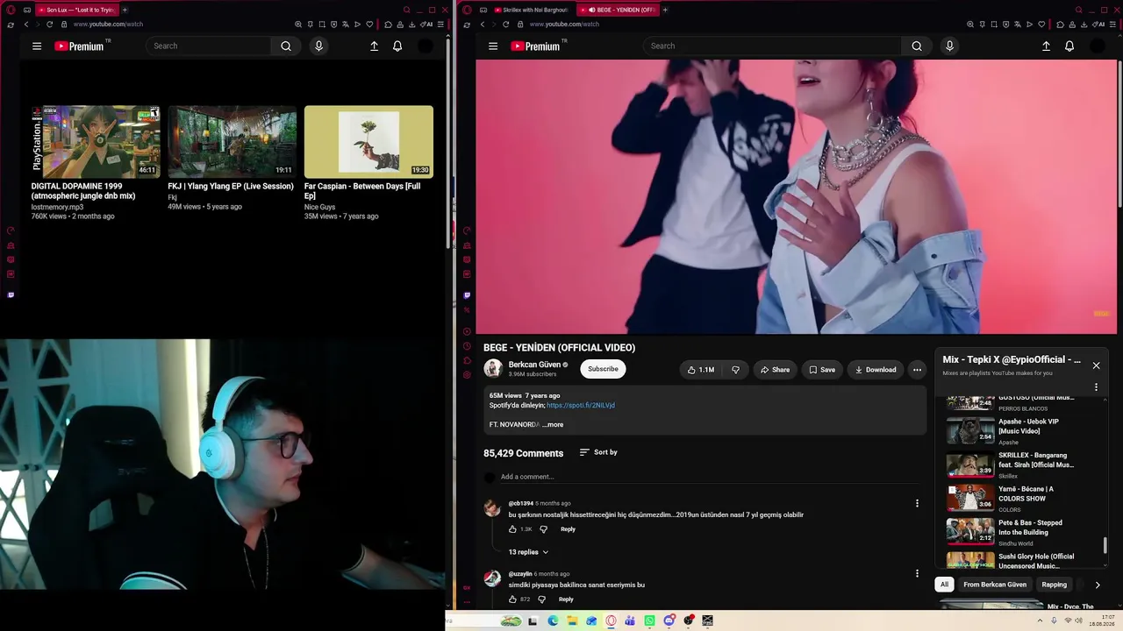This screenshot has height=631, width=1123.
Task: Click the search magnifier in right YouTube window
Action: point(917,46)
